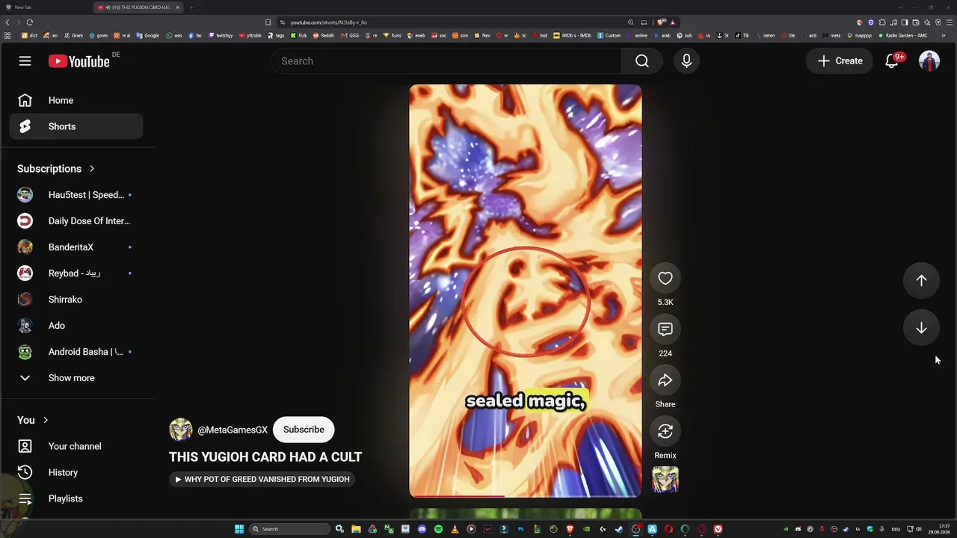The image size is (957, 538).
Task: Open the comments for this Short
Action: pyautogui.click(x=665, y=329)
